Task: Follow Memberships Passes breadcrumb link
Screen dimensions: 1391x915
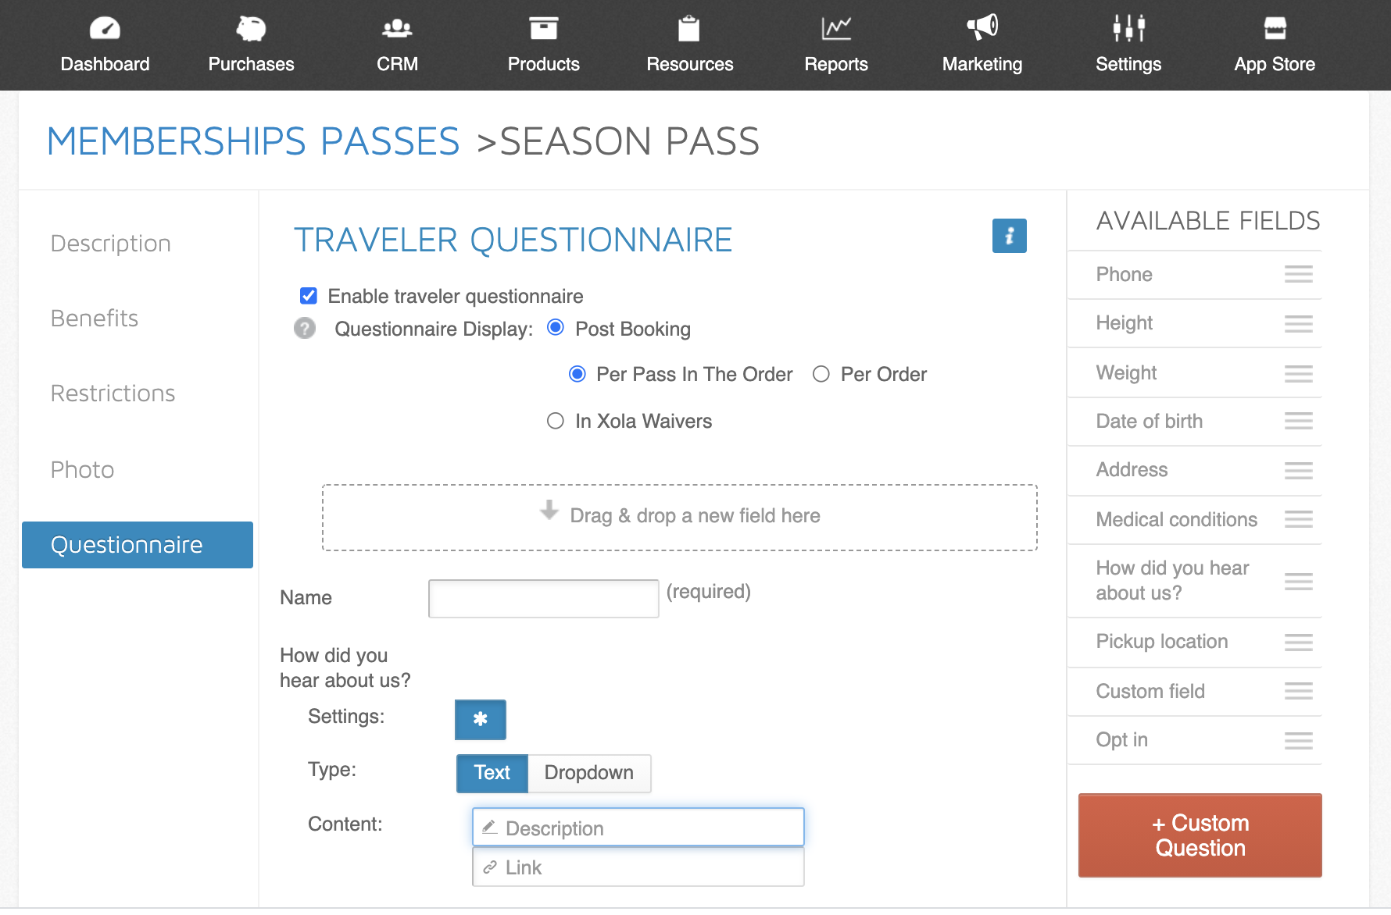Action: (x=253, y=141)
